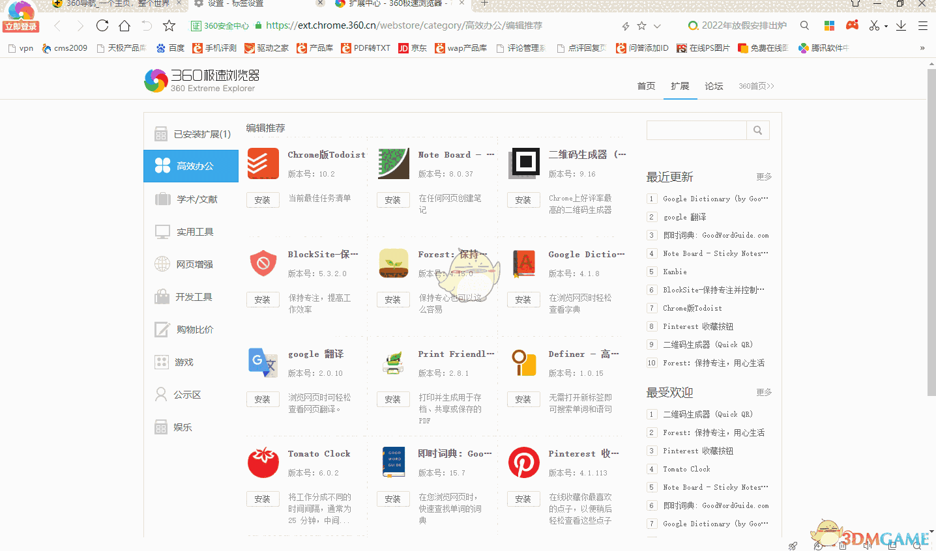
Task: Open the downloads icon in the toolbar
Action: [x=901, y=25]
